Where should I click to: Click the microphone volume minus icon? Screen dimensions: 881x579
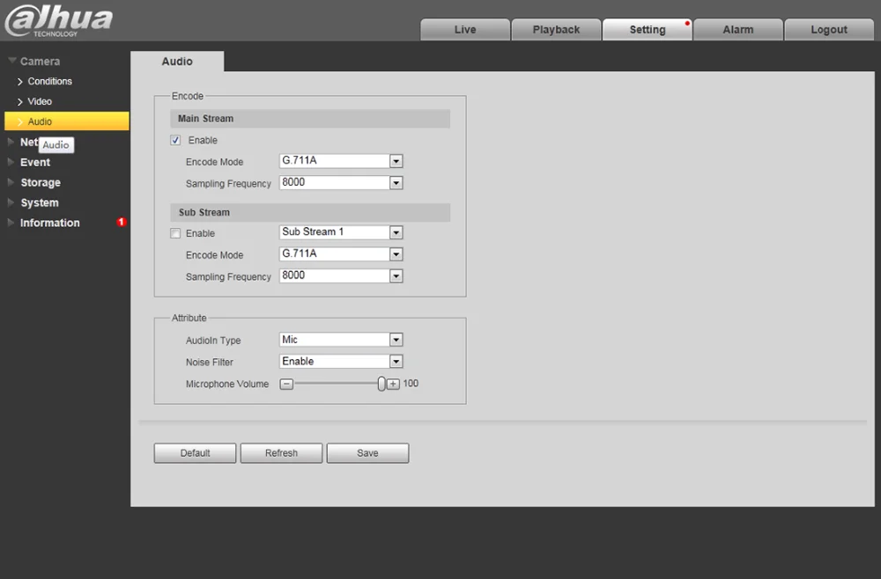(286, 384)
